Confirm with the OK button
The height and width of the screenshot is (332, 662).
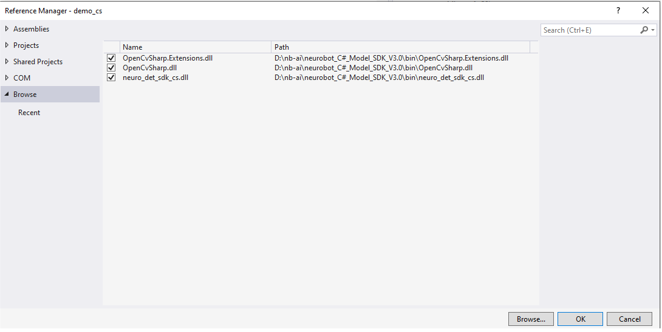click(580, 319)
